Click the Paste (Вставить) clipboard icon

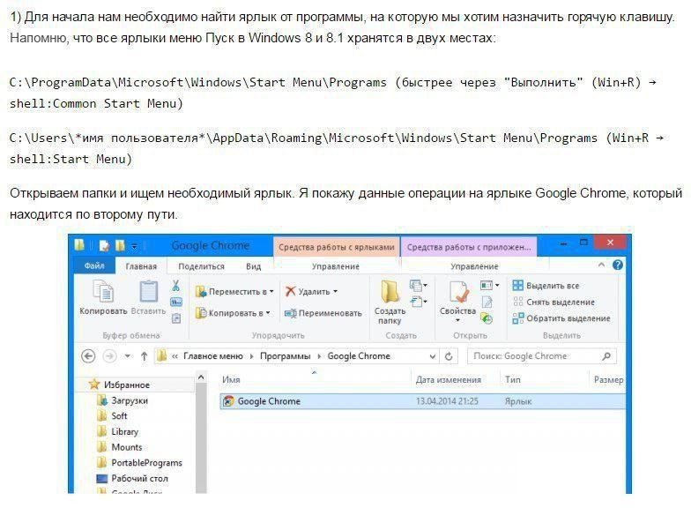click(x=148, y=291)
